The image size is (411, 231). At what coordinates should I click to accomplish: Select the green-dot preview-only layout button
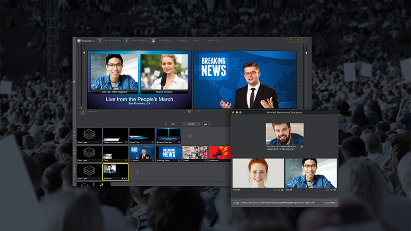click(x=298, y=40)
